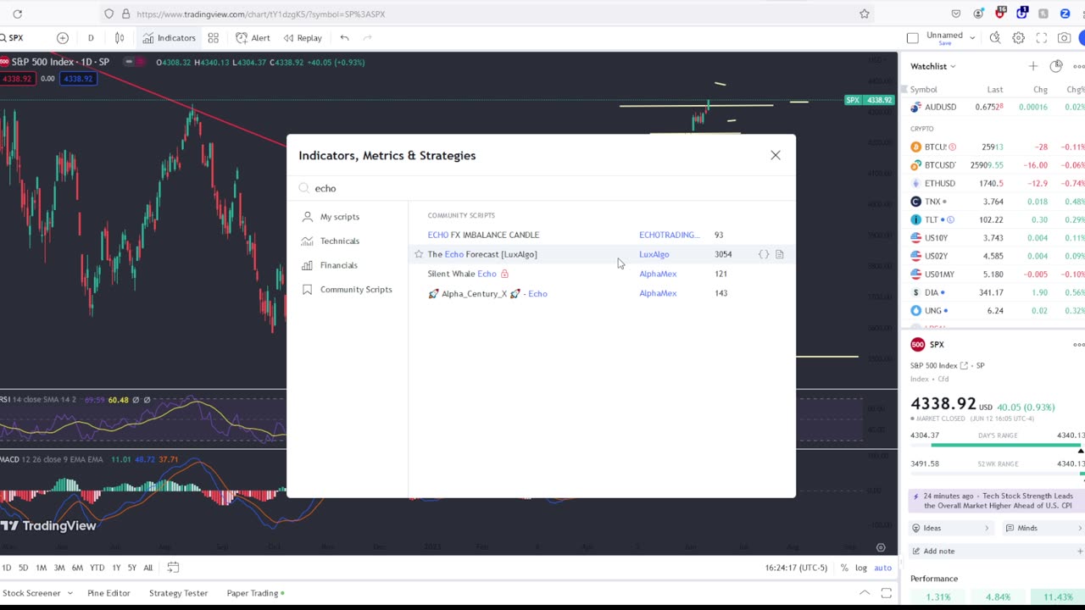1085x610 pixels.
Task: Select the All date range
Action: [x=148, y=568]
